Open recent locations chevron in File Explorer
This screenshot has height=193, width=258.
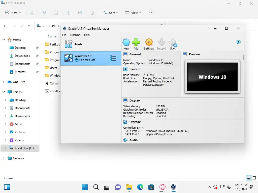click(x=22, y=26)
